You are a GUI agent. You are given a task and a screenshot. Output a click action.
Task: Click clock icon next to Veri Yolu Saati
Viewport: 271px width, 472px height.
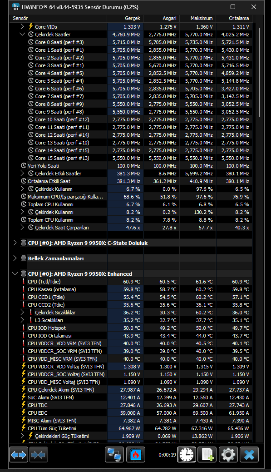tap(24, 165)
